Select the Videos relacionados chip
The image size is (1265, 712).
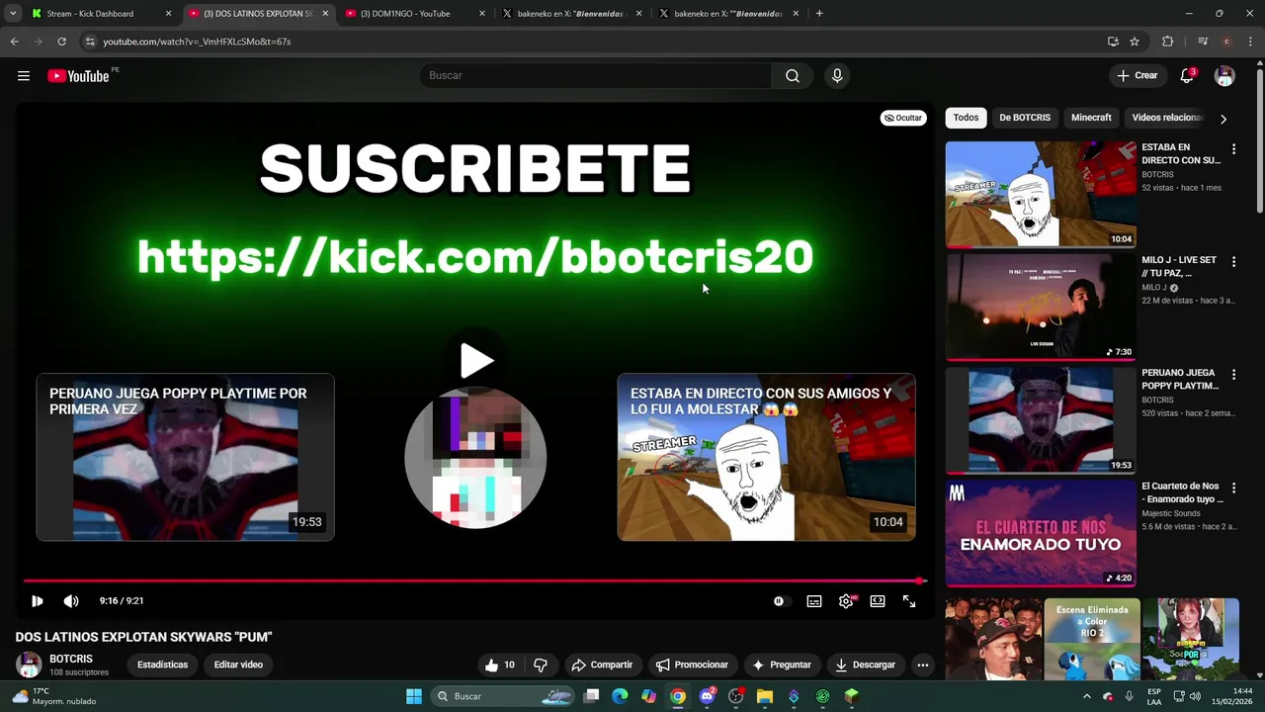1167,118
